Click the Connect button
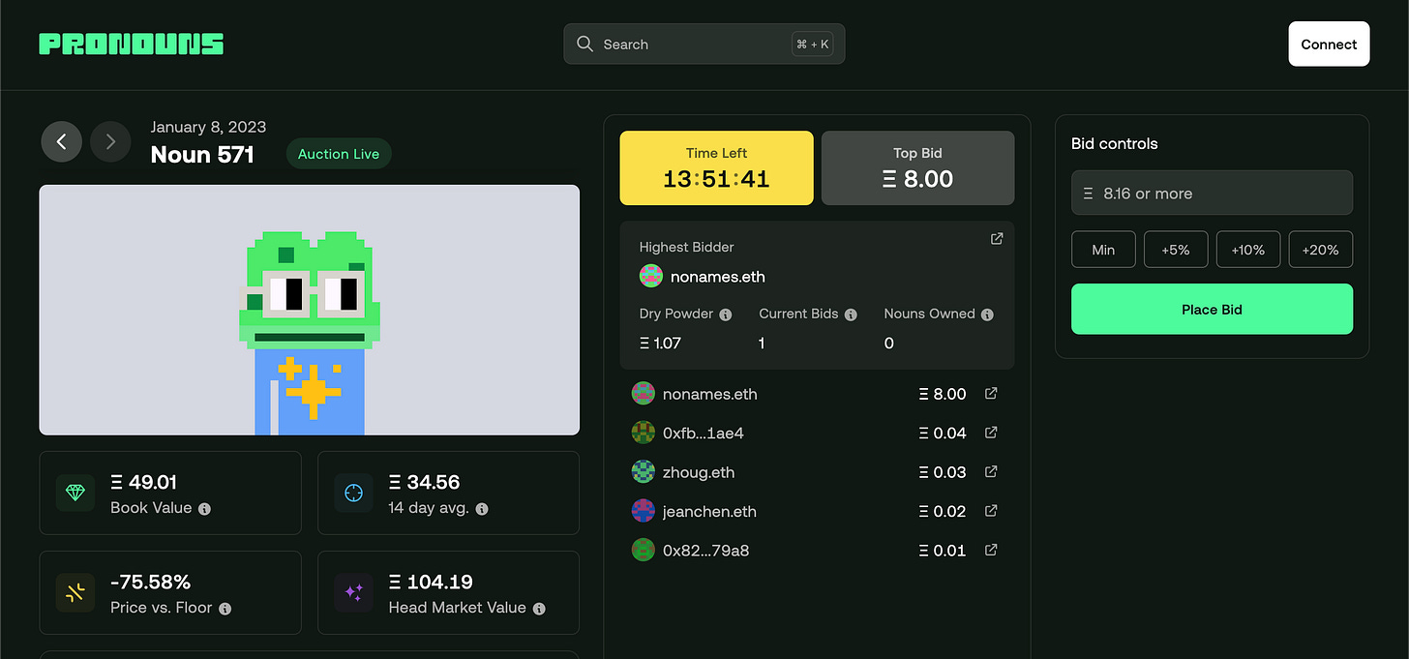 1329,44
